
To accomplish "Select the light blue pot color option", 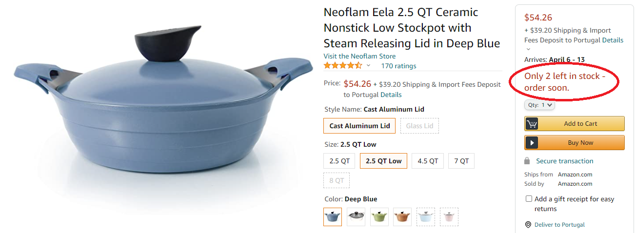I will (426, 217).
